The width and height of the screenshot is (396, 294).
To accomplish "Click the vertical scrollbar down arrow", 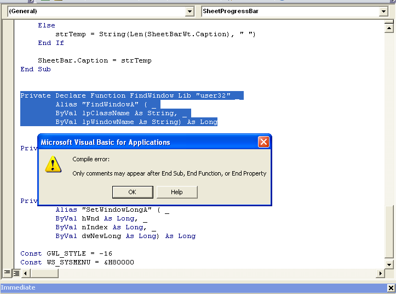I will (x=389, y=264).
